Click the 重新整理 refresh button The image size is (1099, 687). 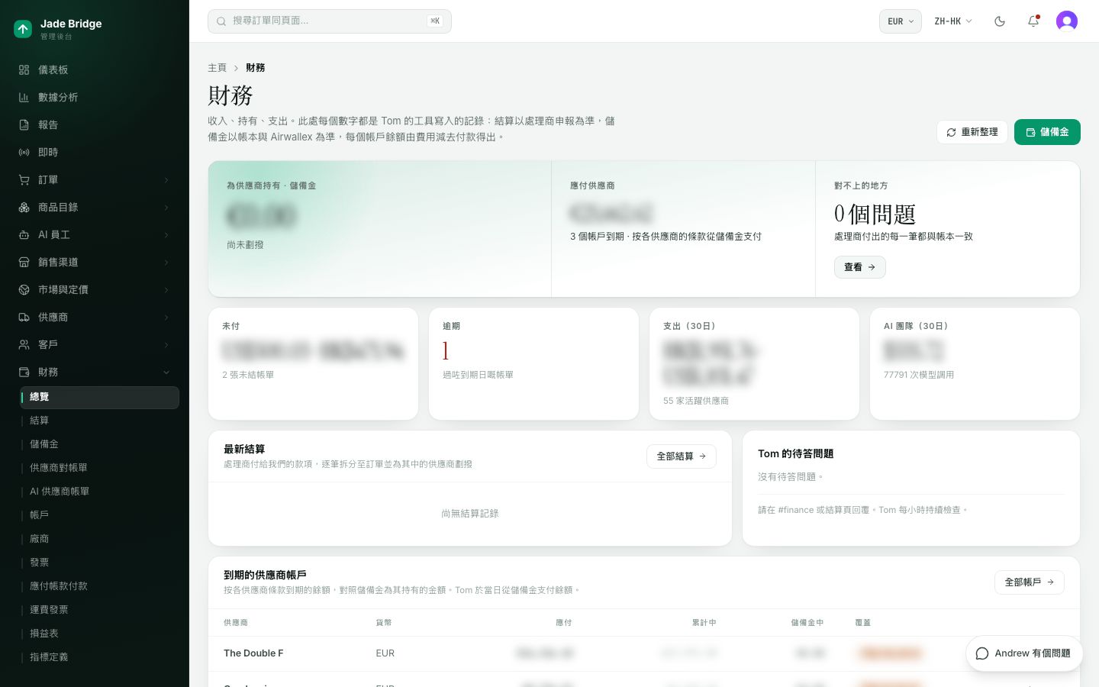point(972,132)
